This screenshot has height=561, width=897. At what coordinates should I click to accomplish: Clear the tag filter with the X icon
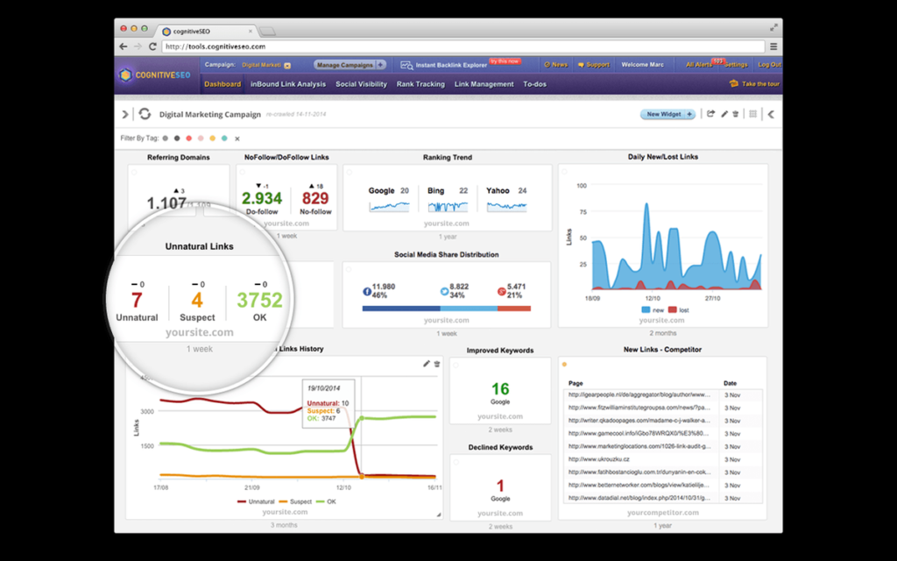237,138
